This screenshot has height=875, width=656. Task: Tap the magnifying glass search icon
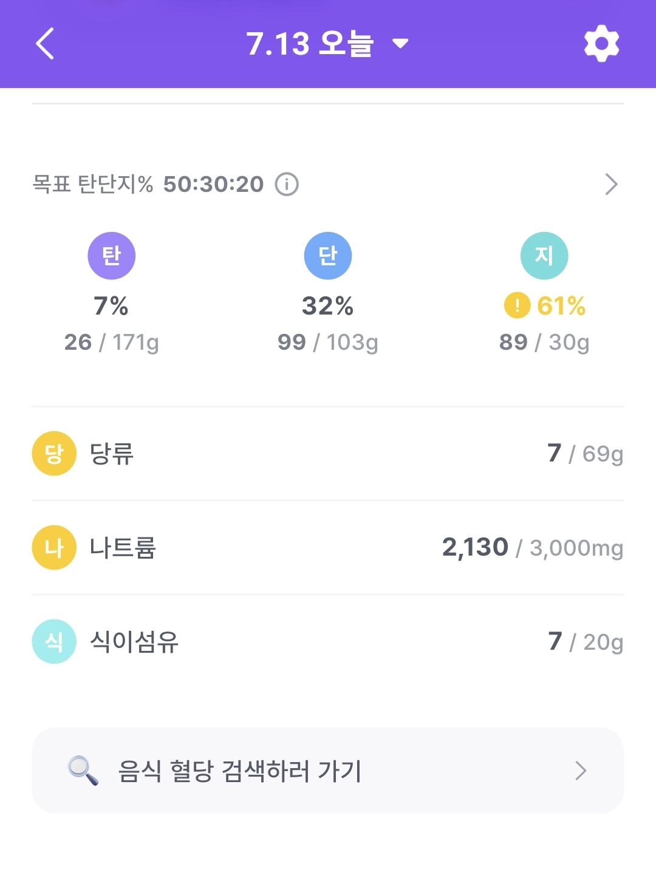83,771
